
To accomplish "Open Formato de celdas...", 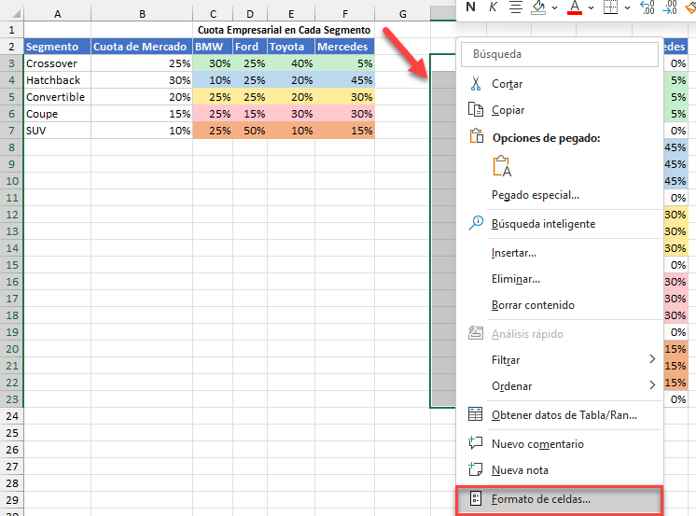I will point(559,499).
